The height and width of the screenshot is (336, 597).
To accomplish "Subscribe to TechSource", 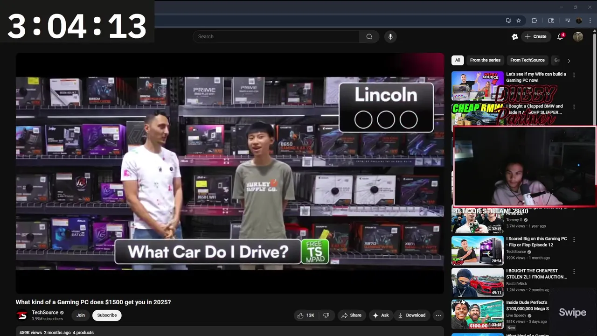I will pos(107,315).
